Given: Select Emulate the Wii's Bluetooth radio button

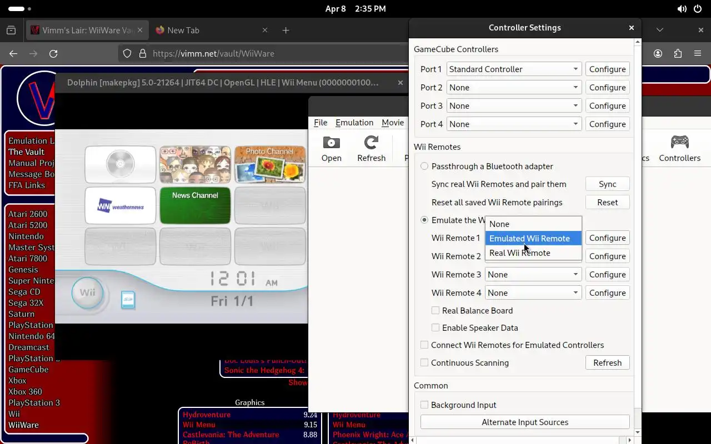Looking at the screenshot, I should click(x=424, y=220).
